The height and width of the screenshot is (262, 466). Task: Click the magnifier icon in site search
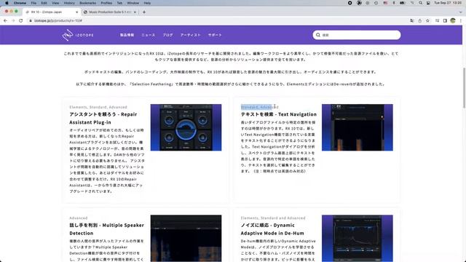pos(318,35)
